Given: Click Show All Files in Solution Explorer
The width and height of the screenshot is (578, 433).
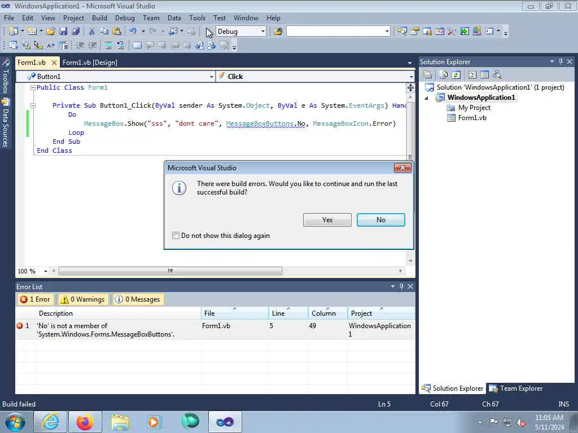Looking at the screenshot, I should point(444,75).
